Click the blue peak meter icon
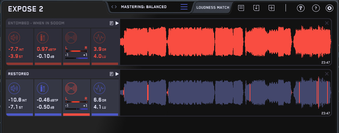The image size is (339, 133). 43,88
